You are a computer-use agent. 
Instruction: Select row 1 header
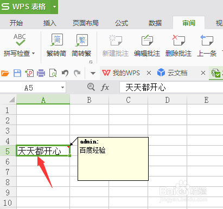tap(8, 110)
